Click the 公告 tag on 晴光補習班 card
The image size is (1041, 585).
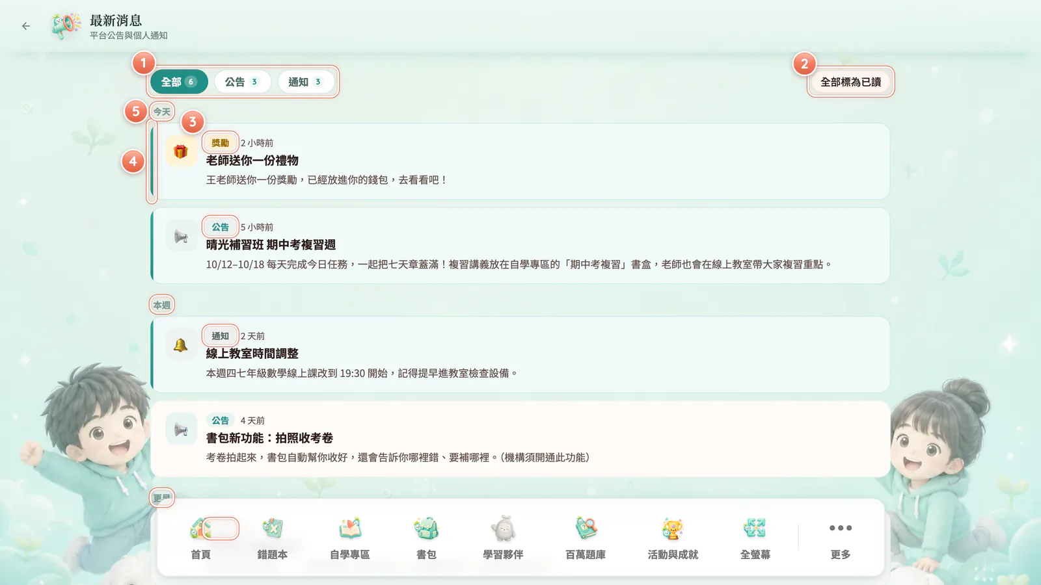220,227
